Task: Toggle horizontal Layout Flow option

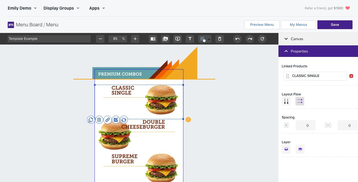Action: pyautogui.click(x=300, y=101)
